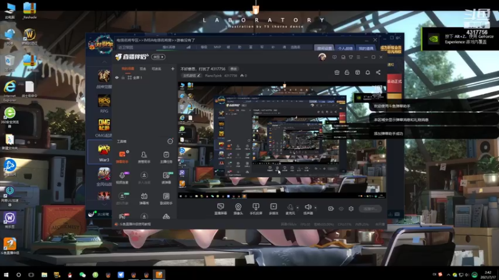The width and height of the screenshot is (499, 280).
Task: Open the 房间设置 tab in the platform window
Action: (324, 48)
